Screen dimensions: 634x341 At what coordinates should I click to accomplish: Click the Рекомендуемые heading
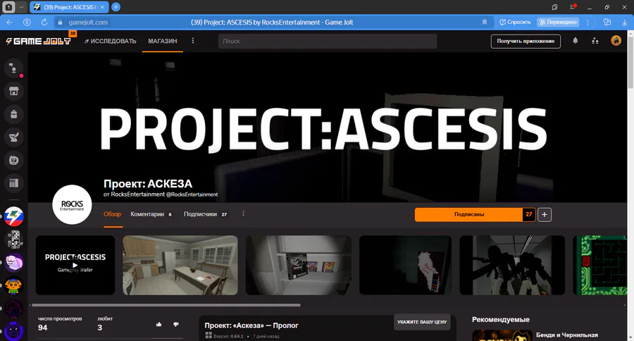pyautogui.click(x=501, y=320)
